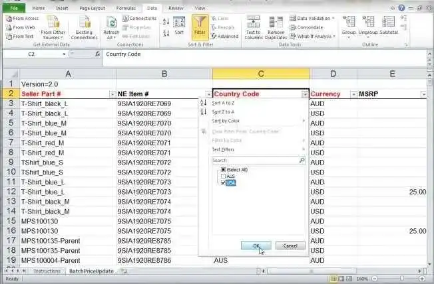This screenshot has height=284, width=434.
Task: Switch to Normal view icon
Action: click(x=333, y=279)
